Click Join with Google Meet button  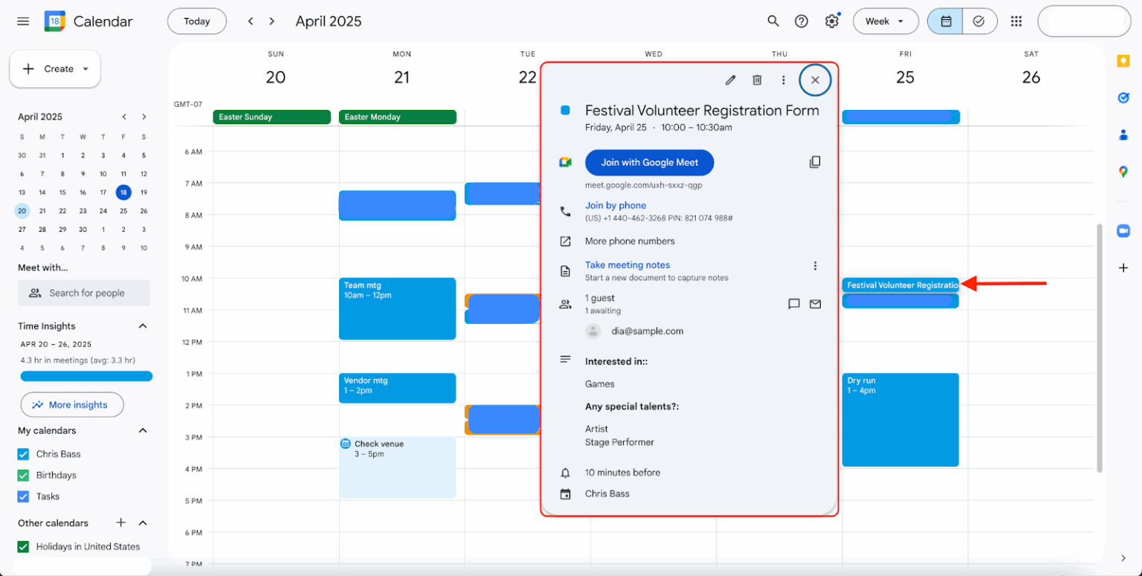coord(649,163)
